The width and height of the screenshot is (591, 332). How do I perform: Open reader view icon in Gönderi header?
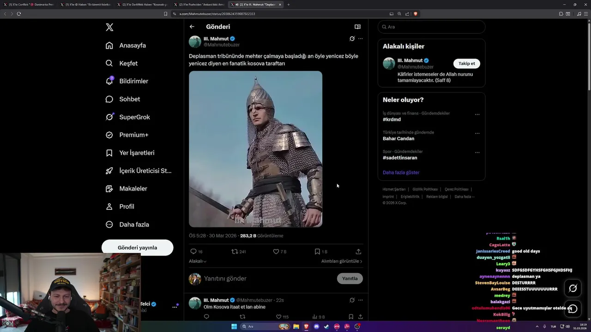click(357, 27)
